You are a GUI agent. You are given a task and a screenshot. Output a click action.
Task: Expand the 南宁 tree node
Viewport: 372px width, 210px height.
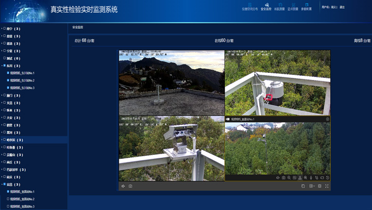[2, 29]
